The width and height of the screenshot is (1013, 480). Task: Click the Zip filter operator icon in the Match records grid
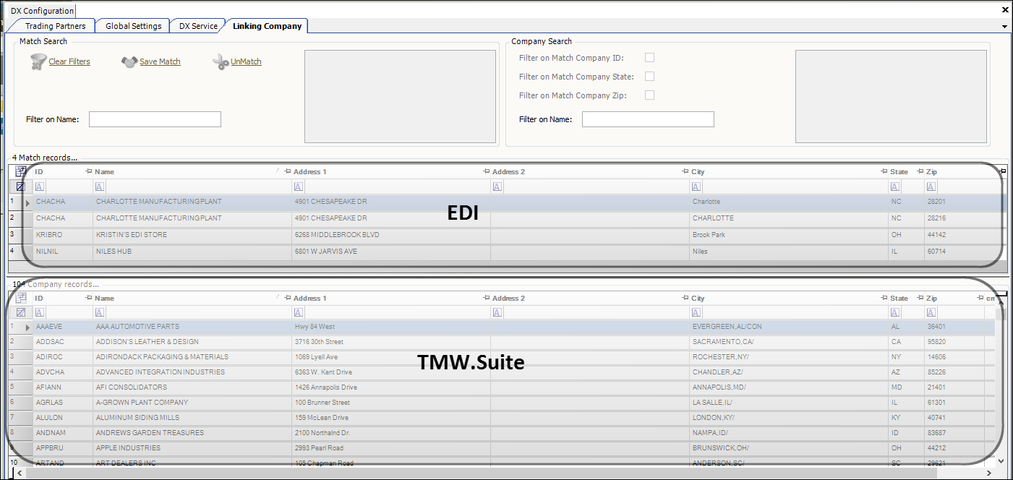click(x=931, y=187)
